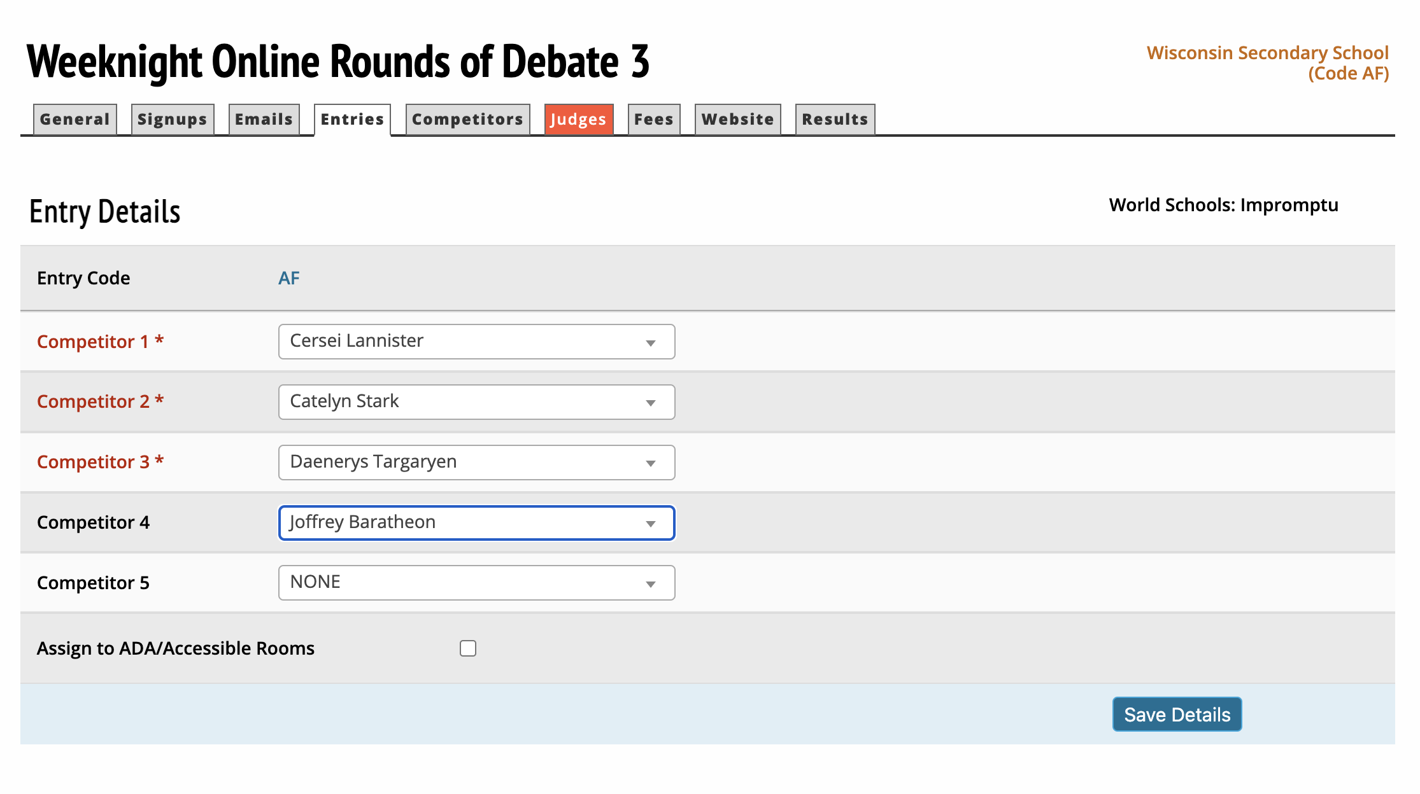Switch to the Signups tab

[172, 120]
